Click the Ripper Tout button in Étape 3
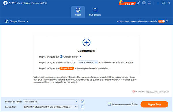The height and width of the screenshot is (112, 173). [x=67, y=69]
